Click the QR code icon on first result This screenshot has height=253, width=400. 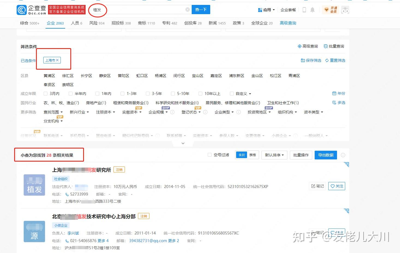click(347, 164)
